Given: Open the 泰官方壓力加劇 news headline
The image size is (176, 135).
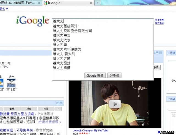Looking at the screenshot, I should click(x=17, y=114).
